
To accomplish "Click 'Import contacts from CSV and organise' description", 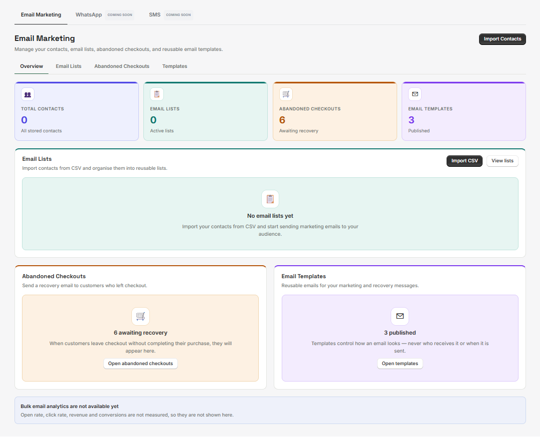I will [x=95, y=169].
